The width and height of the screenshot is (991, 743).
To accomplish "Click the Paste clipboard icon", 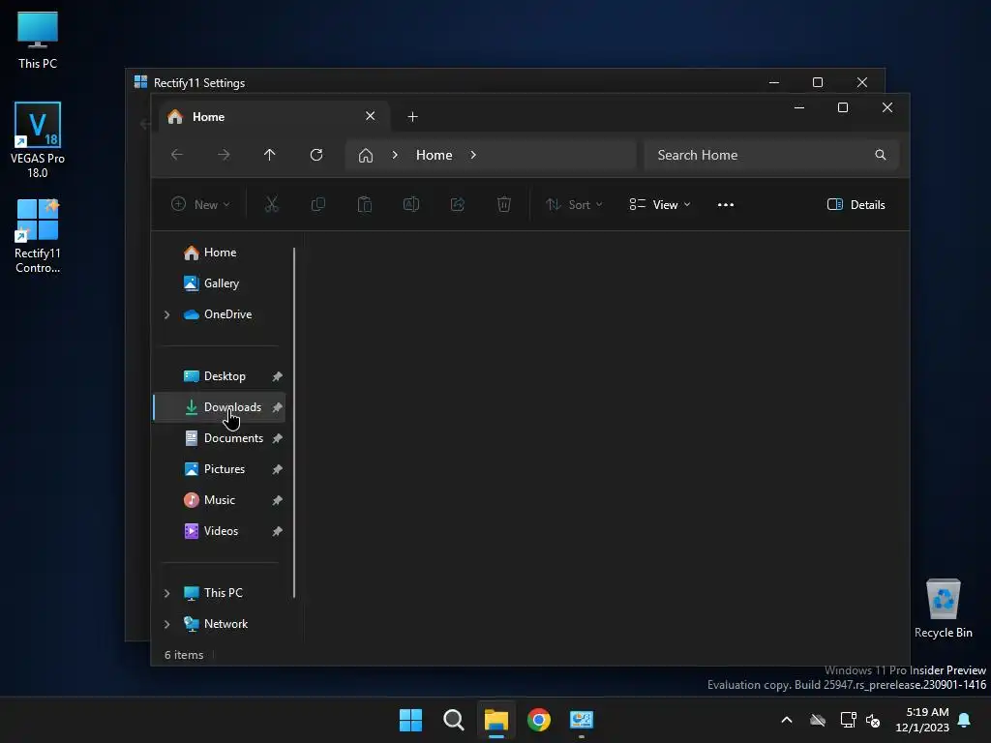I will tap(365, 204).
